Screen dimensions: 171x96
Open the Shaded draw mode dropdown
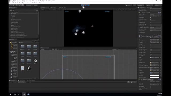(46, 49)
